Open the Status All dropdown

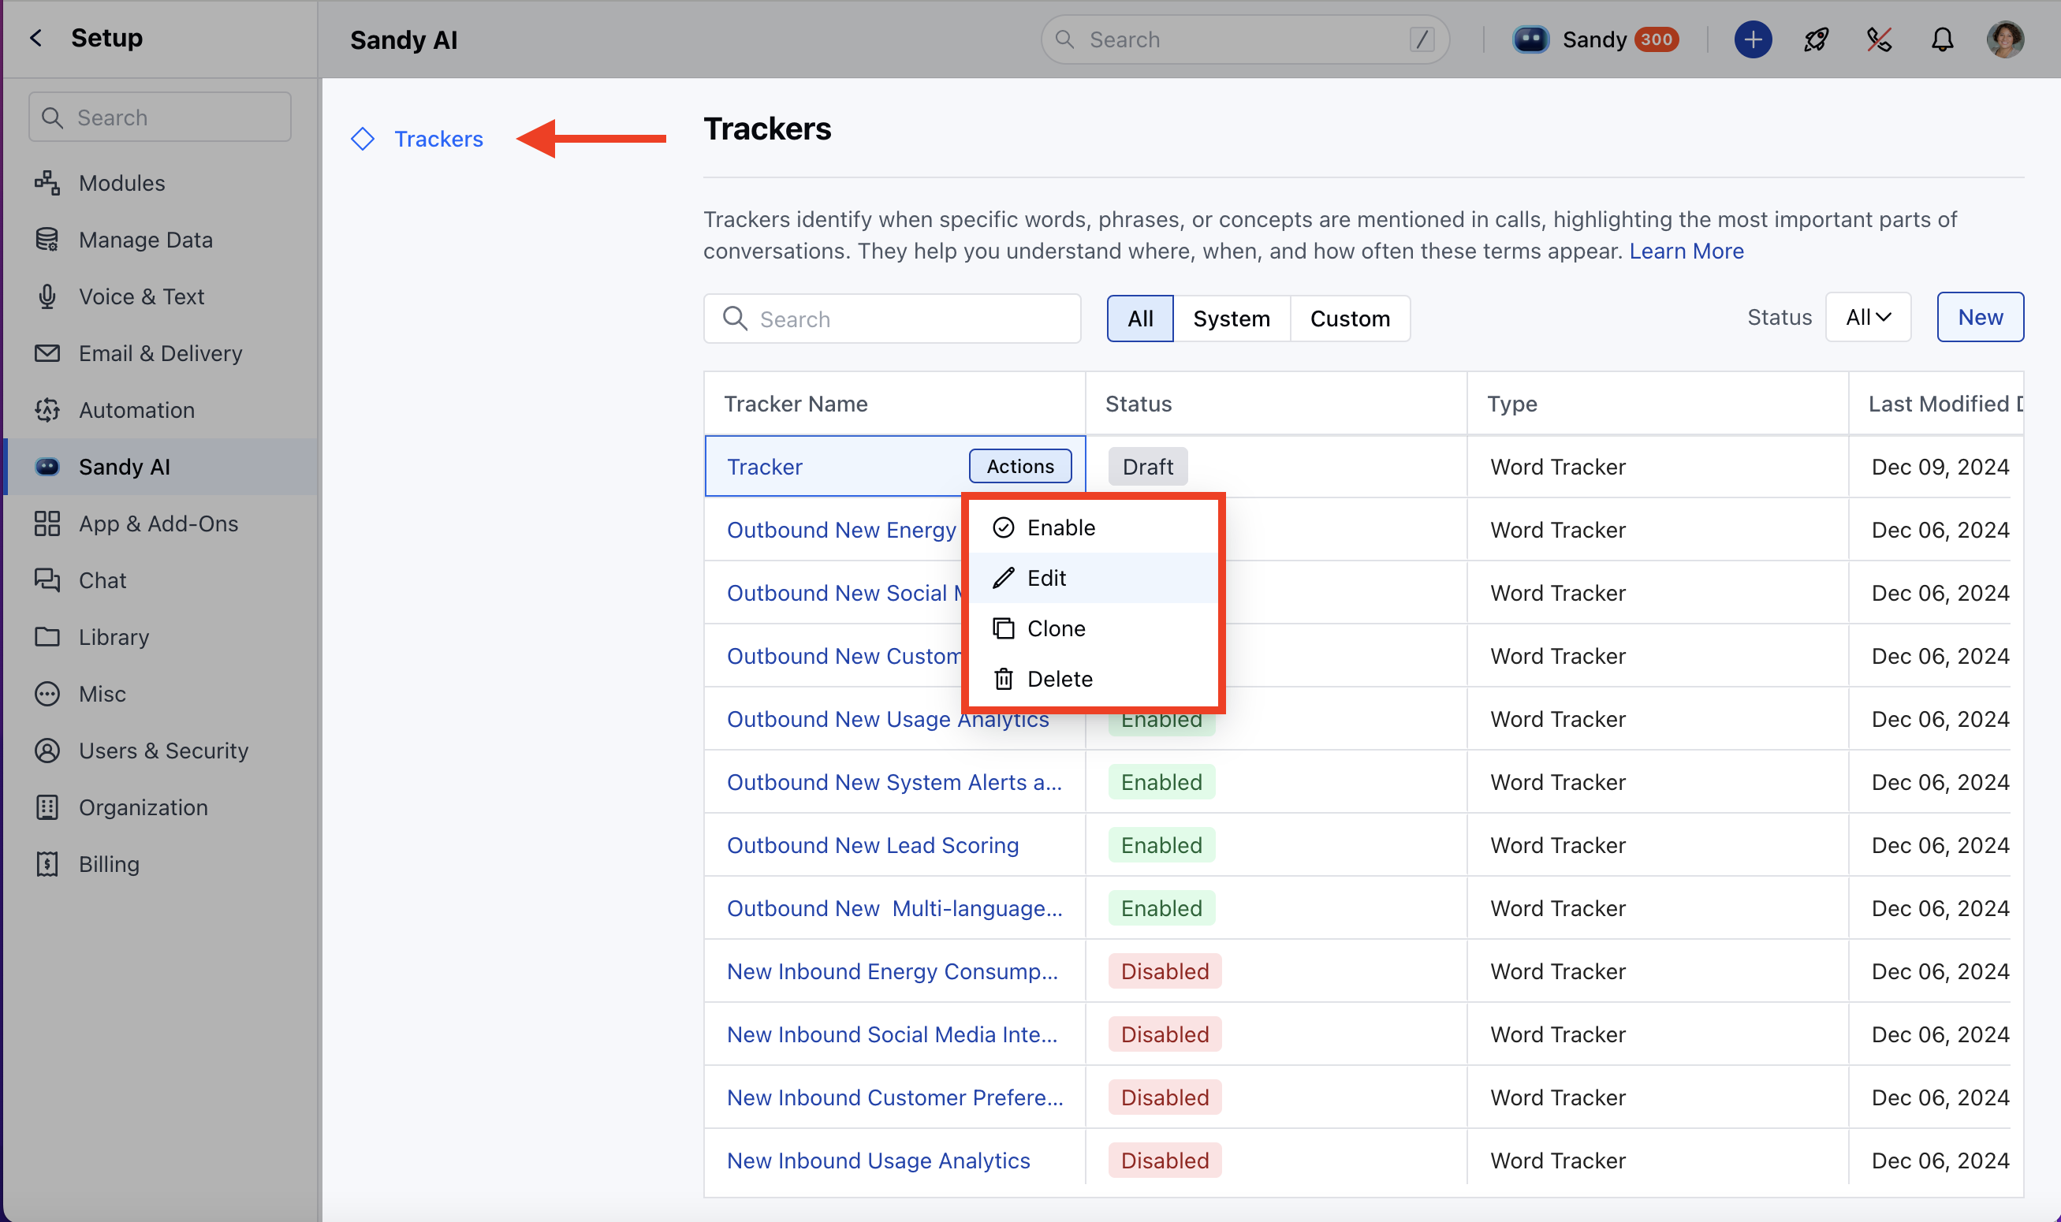(x=1868, y=317)
